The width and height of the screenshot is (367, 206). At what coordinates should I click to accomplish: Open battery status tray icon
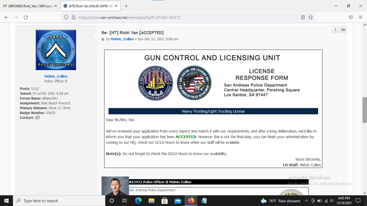click(x=319, y=201)
